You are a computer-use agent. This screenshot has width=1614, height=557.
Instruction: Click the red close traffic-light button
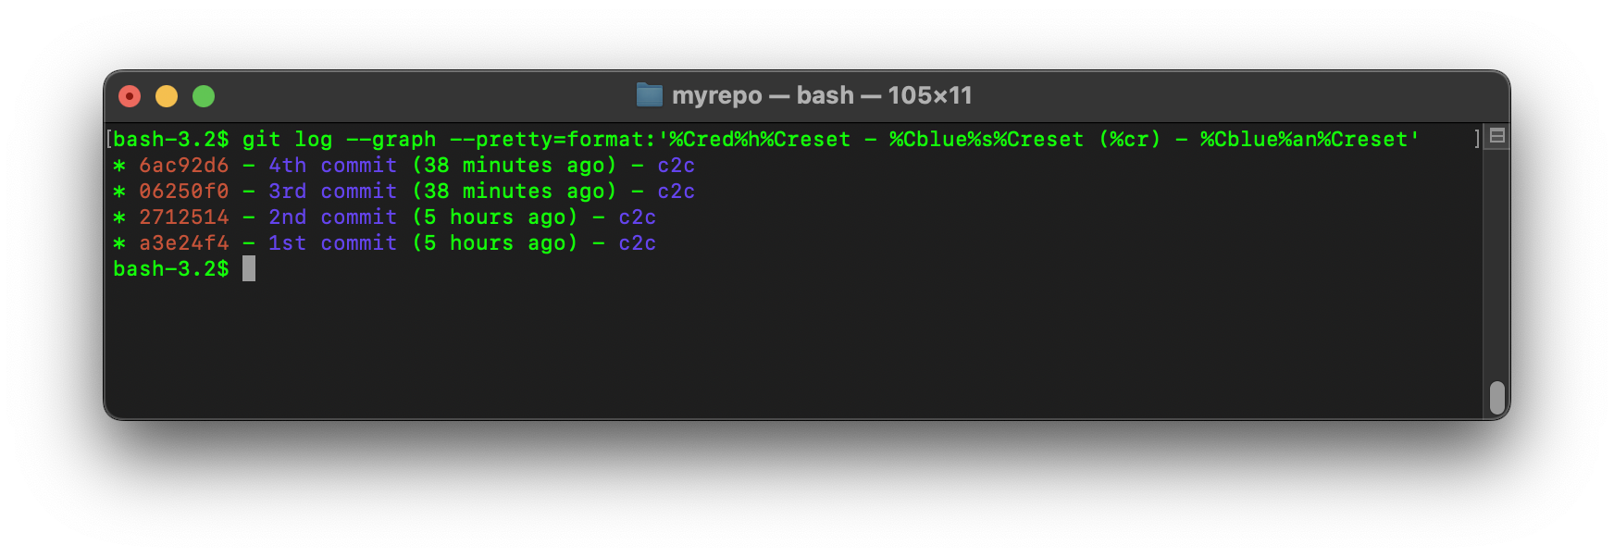[x=130, y=95]
